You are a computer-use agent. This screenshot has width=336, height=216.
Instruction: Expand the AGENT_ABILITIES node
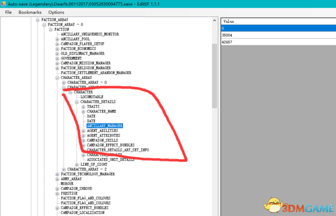tap(83, 131)
